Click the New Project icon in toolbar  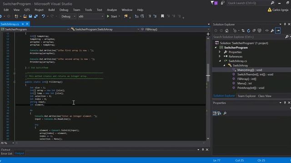(16, 16)
